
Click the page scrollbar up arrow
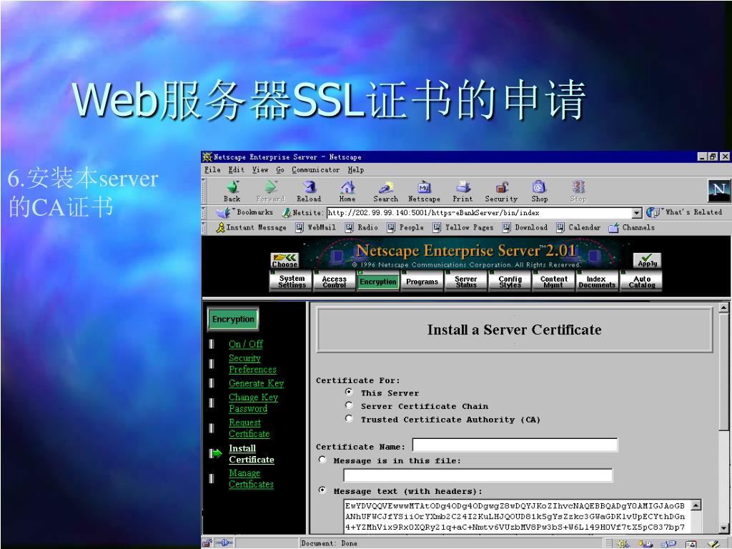(723, 307)
